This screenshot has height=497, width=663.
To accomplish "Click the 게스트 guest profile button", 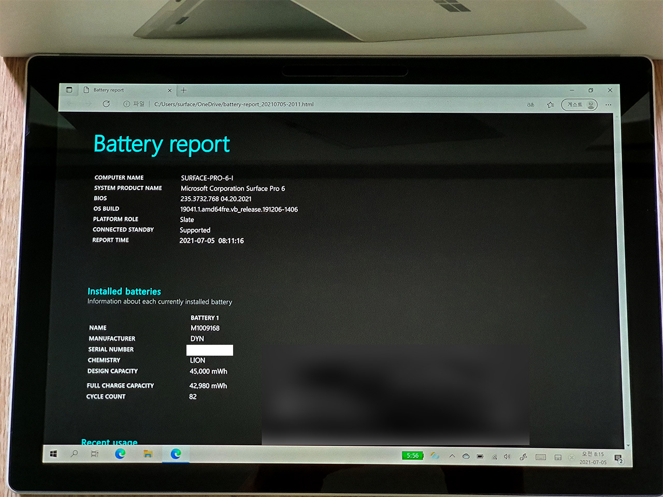I will tap(579, 105).
